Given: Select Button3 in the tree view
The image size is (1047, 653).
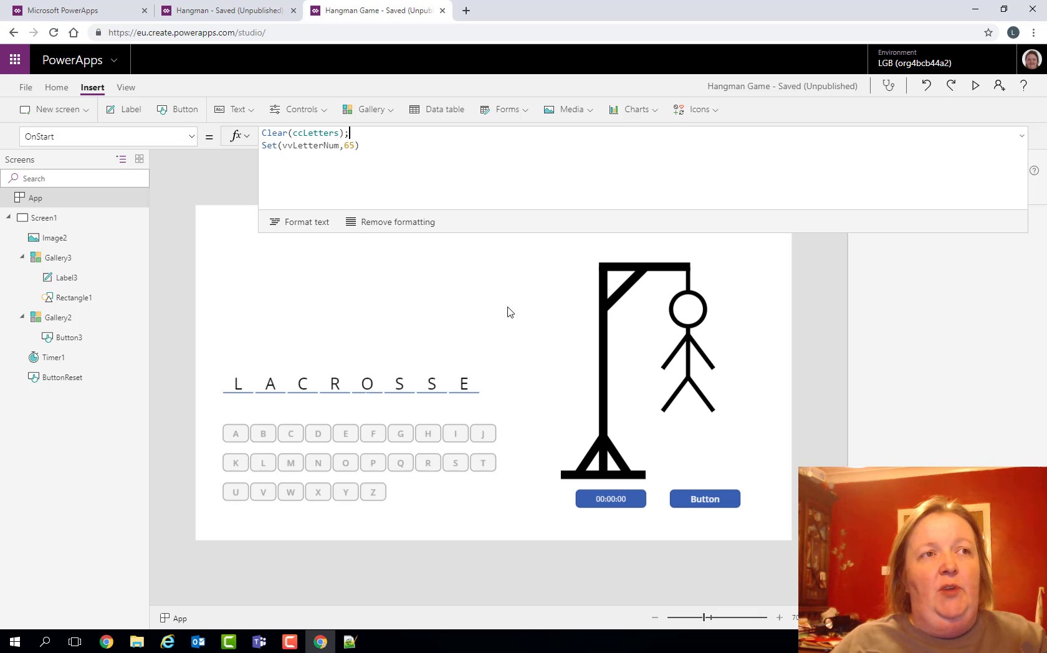Looking at the screenshot, I should [x=69, y=338].
